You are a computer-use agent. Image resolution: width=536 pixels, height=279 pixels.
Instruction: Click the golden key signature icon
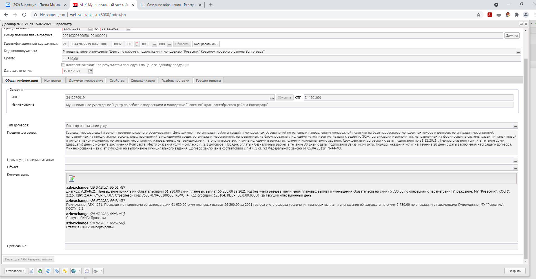65,271
